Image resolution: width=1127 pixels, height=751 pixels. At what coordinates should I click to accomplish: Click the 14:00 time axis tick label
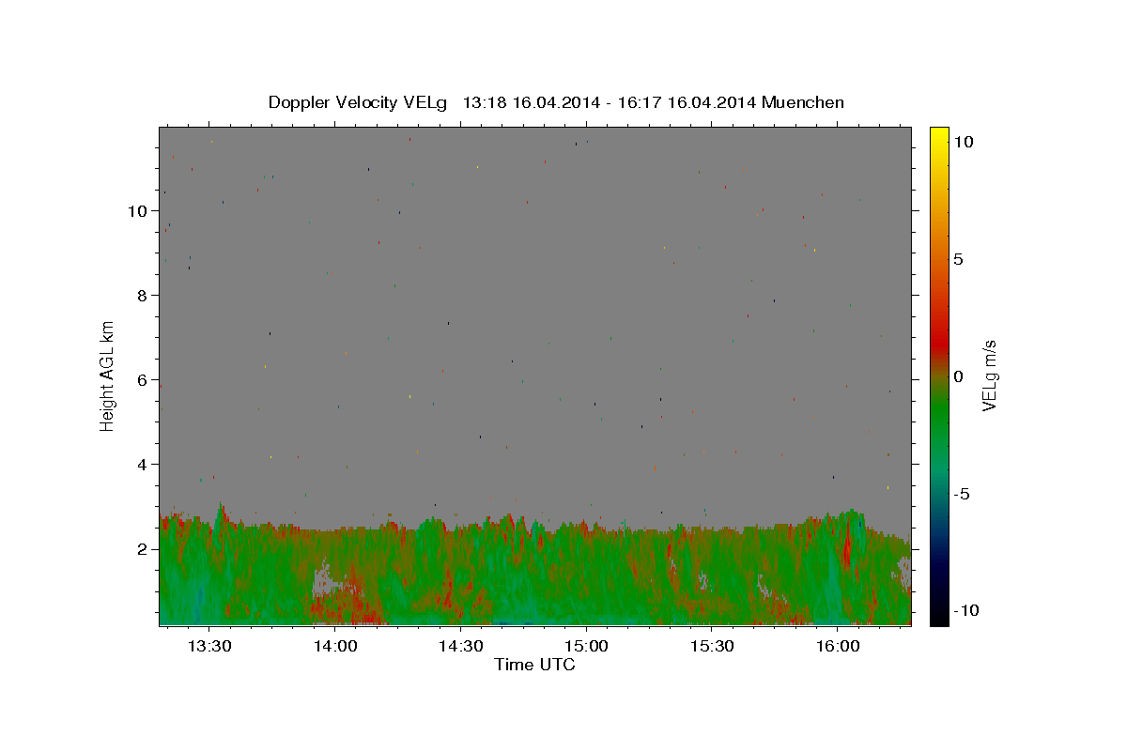pyautogui.click(x=335, y=646)
